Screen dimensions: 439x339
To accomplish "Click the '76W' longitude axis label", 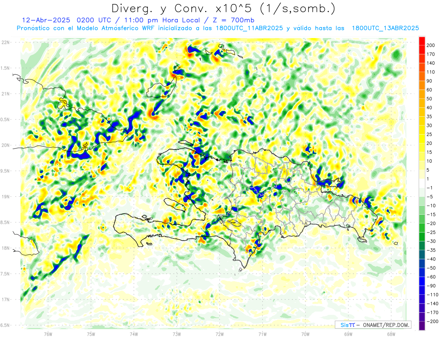I will click(x=48, y=334).
